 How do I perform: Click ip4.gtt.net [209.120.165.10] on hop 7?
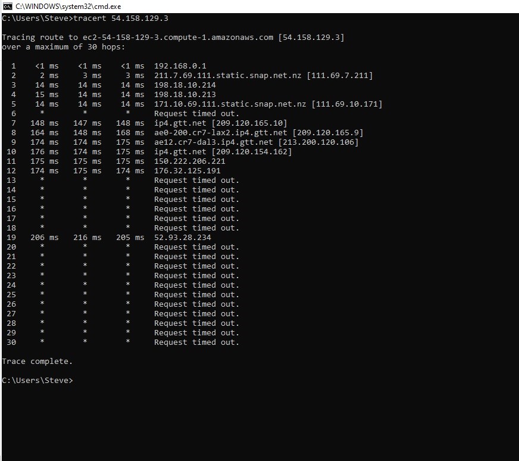[x=220, y=123]
